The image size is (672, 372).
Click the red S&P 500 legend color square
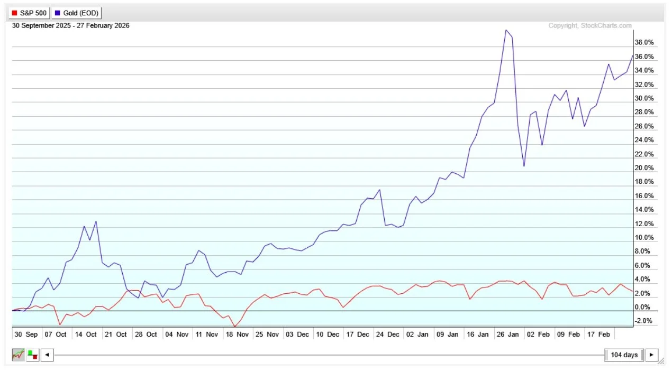(x=14, y=13)
